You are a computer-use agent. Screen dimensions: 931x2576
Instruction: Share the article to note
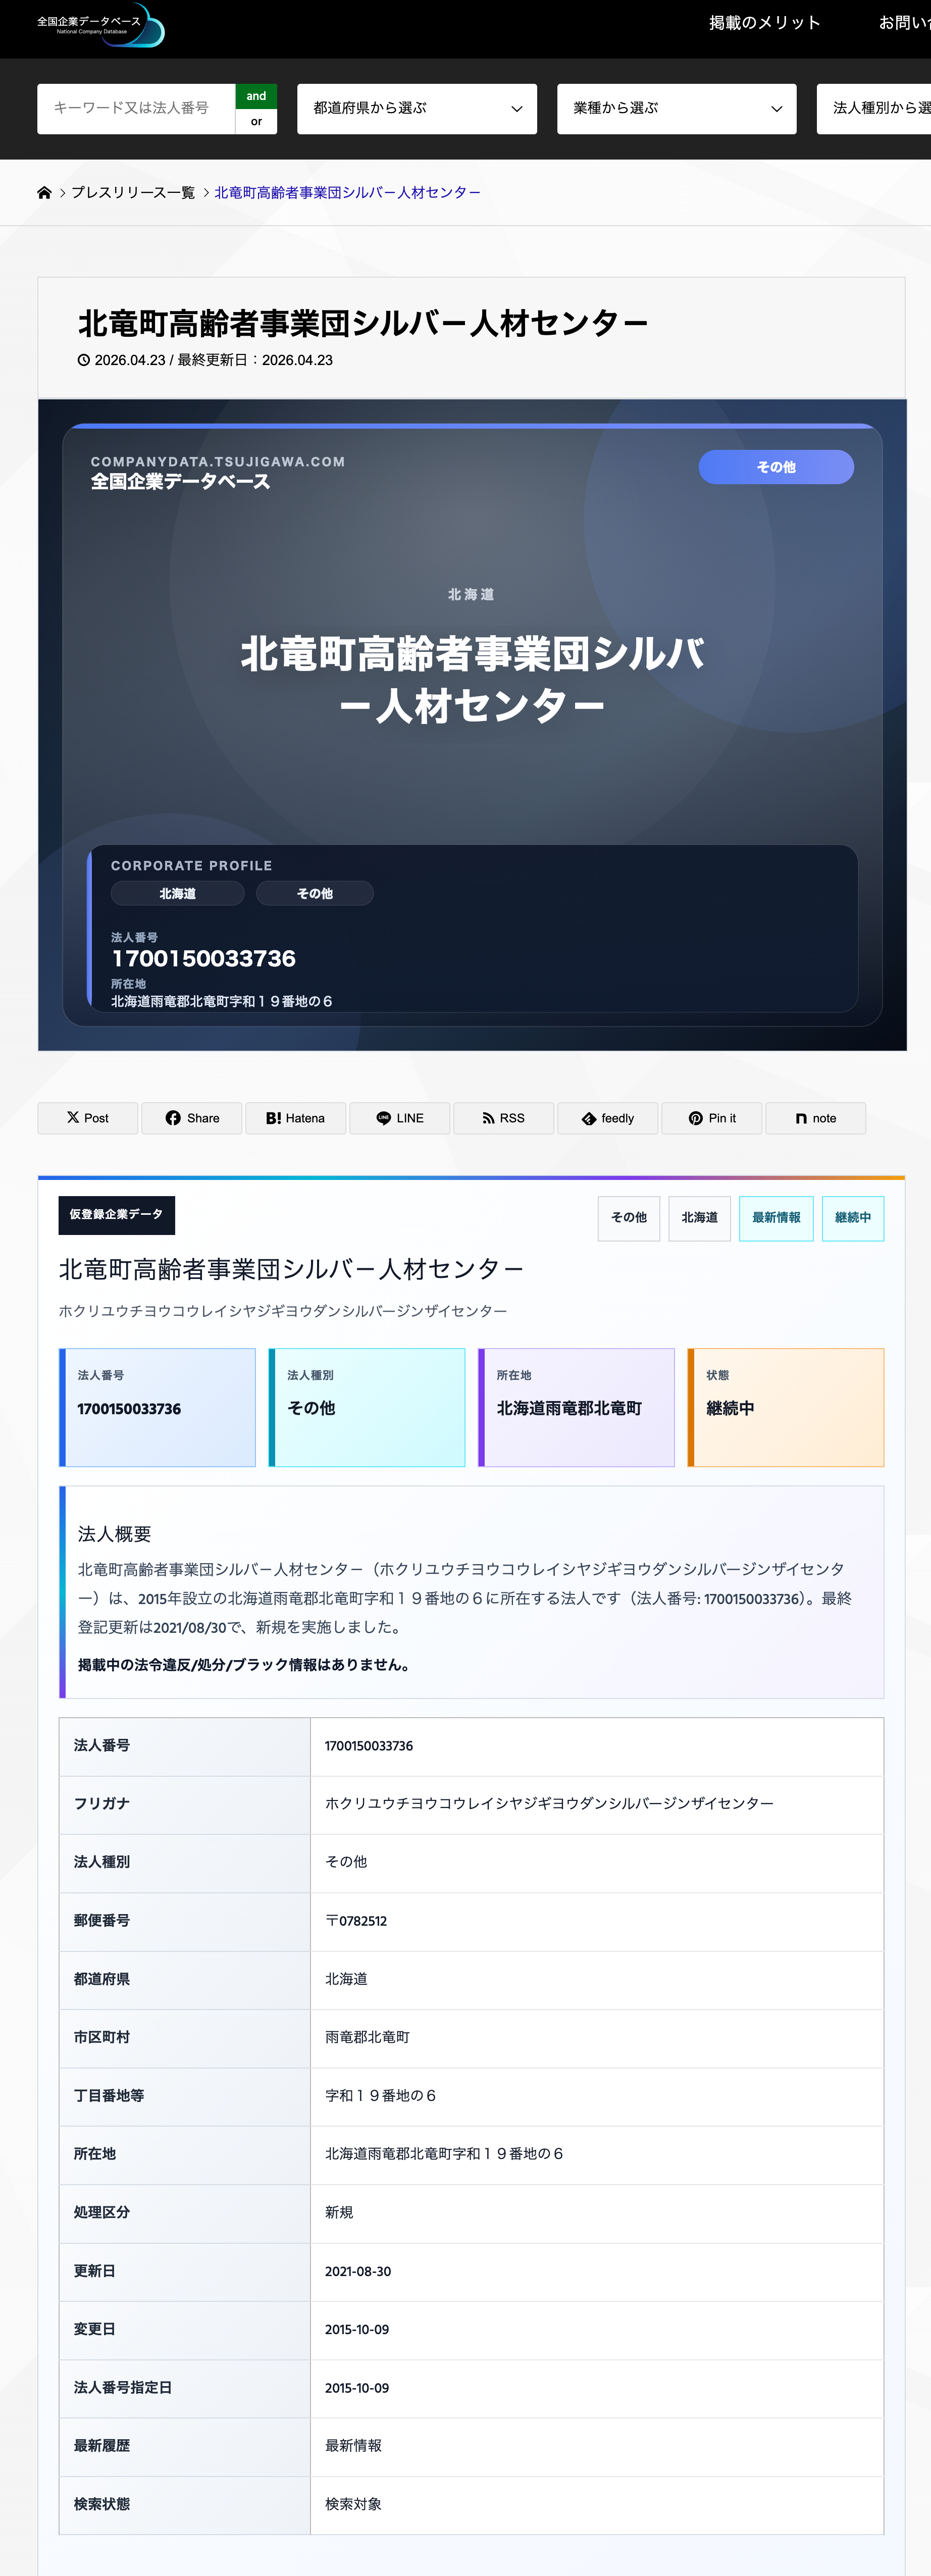(815, 1118)
